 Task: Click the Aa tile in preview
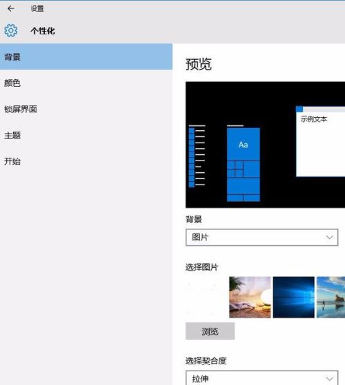(x=243, y=145)
